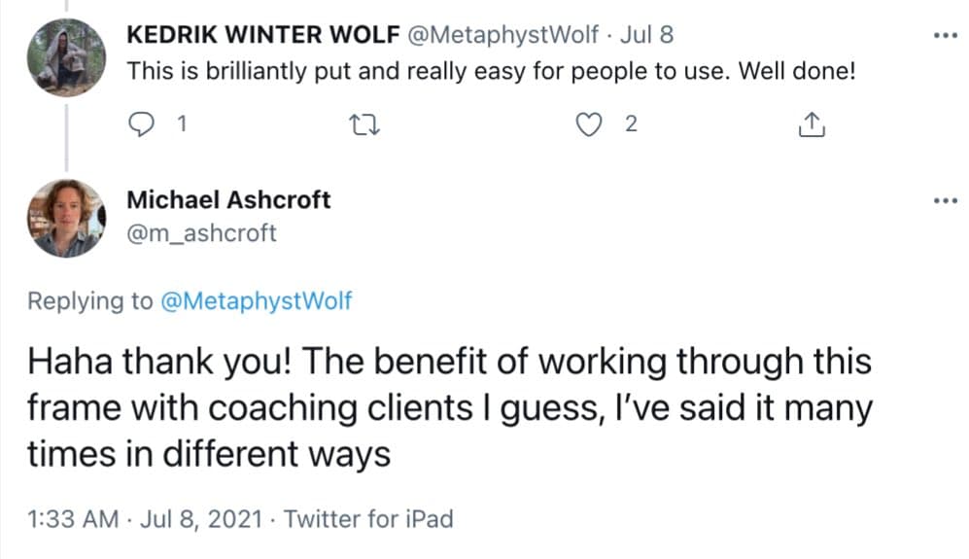Click the 1:33 AM · Jul 8, 2021 timestamp

tap(144, 519)
